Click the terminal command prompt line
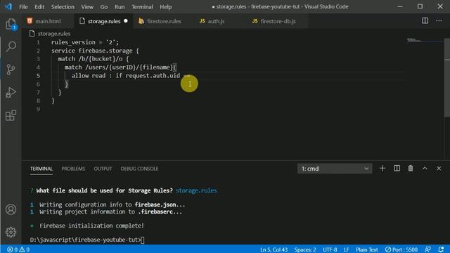Viewport: 450px width, 253px height. (87, 240)
